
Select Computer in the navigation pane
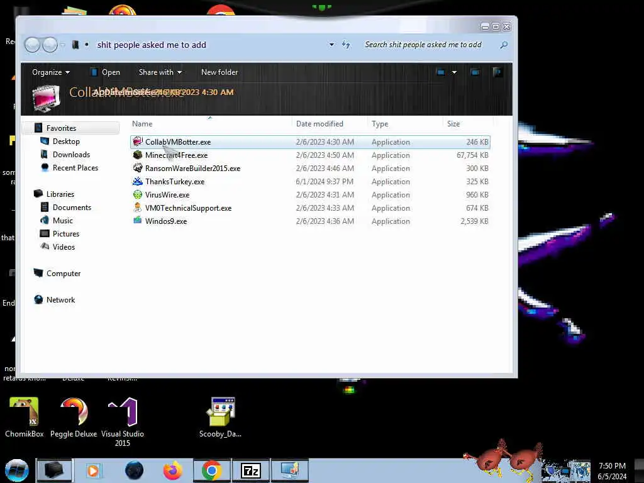click(64, 273)
